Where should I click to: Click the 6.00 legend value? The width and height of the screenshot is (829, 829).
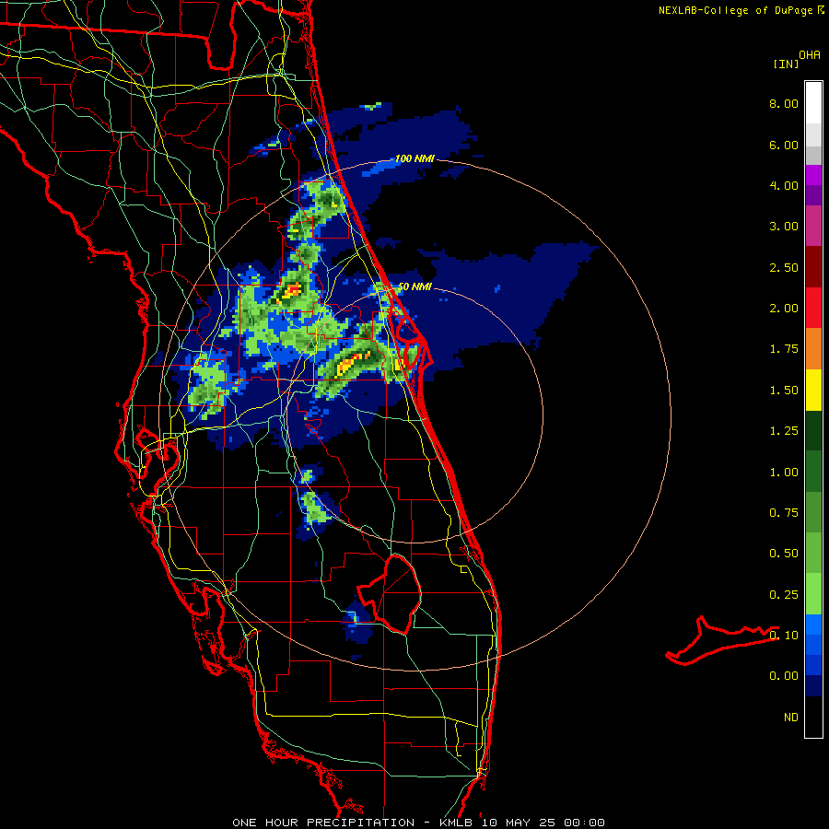tap(784, 145)
